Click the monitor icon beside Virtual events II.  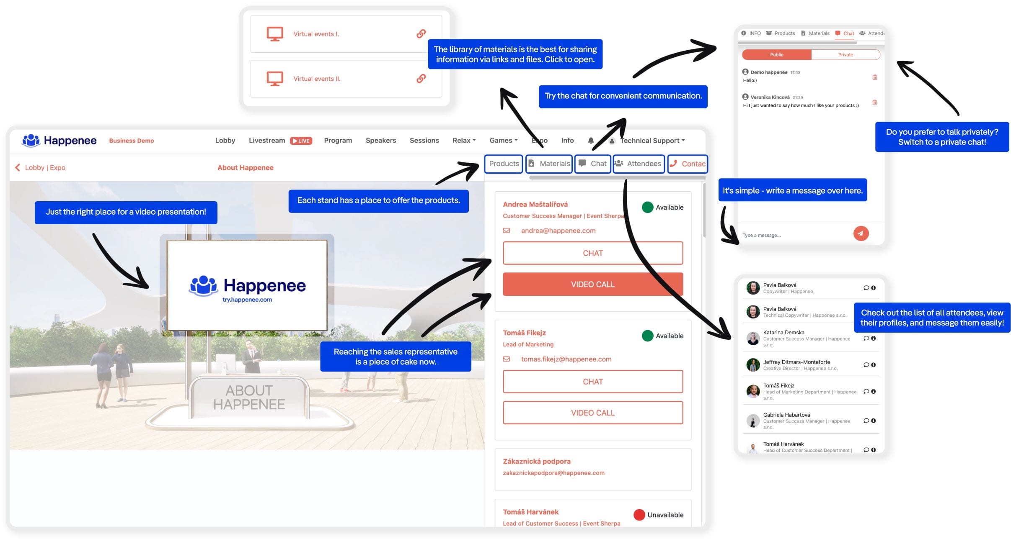[x=275, y=79]
